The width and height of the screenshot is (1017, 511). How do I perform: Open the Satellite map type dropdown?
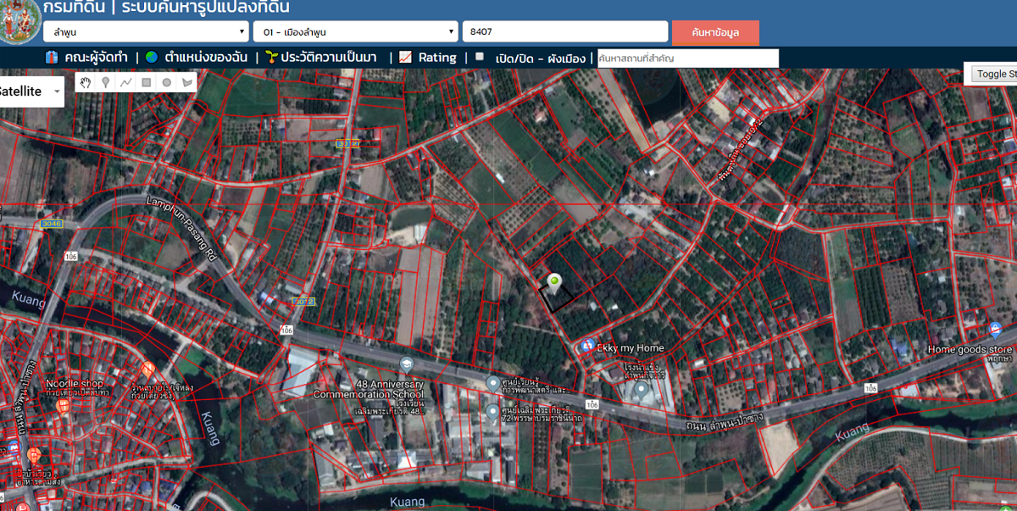click(31, 92)
